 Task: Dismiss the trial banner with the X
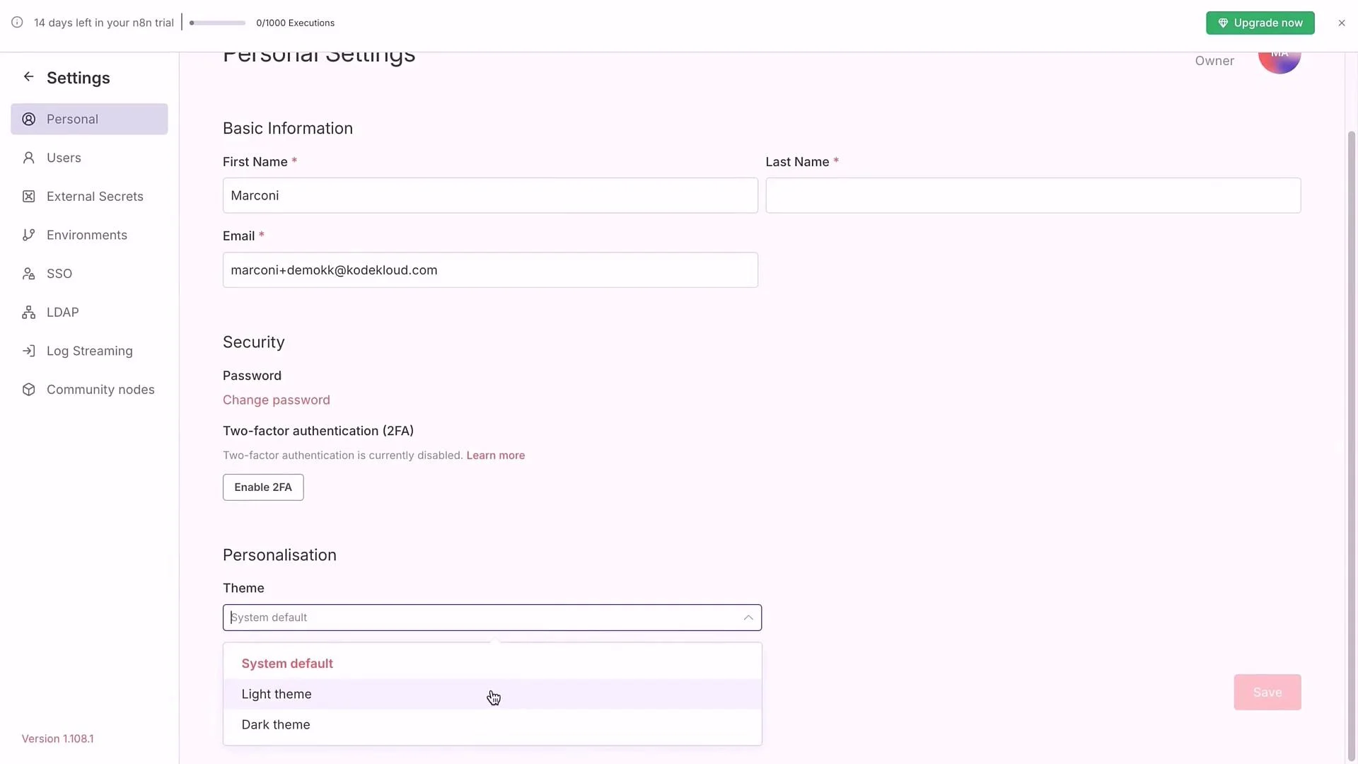click(1342, 23)
